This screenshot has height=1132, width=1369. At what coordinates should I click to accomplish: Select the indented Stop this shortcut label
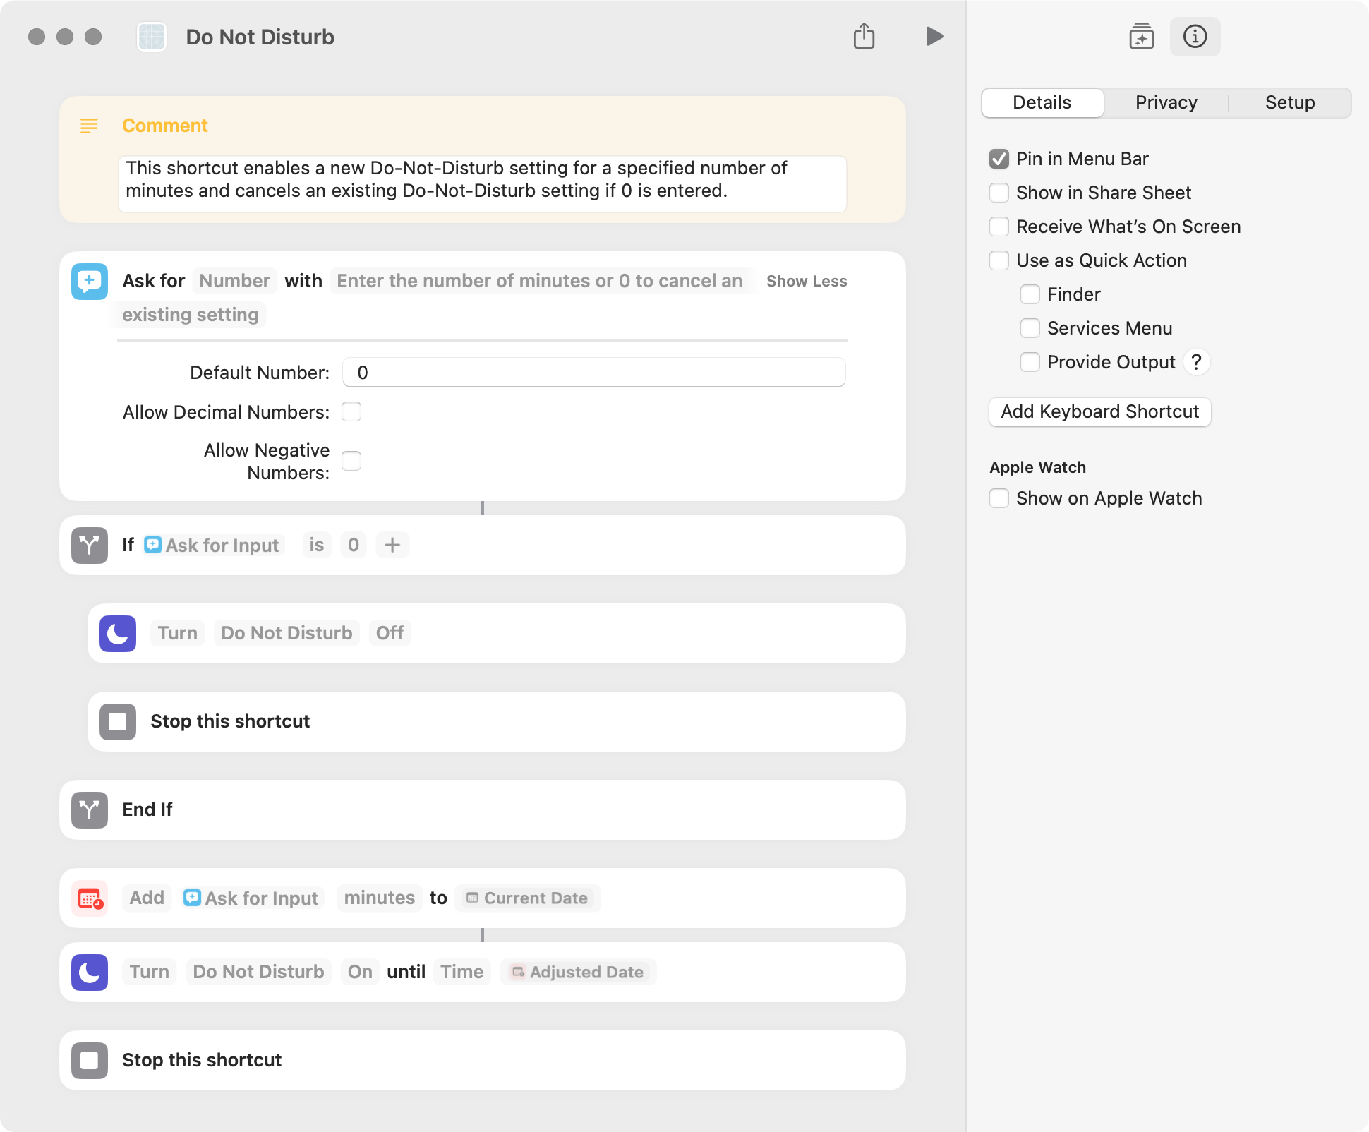[230, 721]
